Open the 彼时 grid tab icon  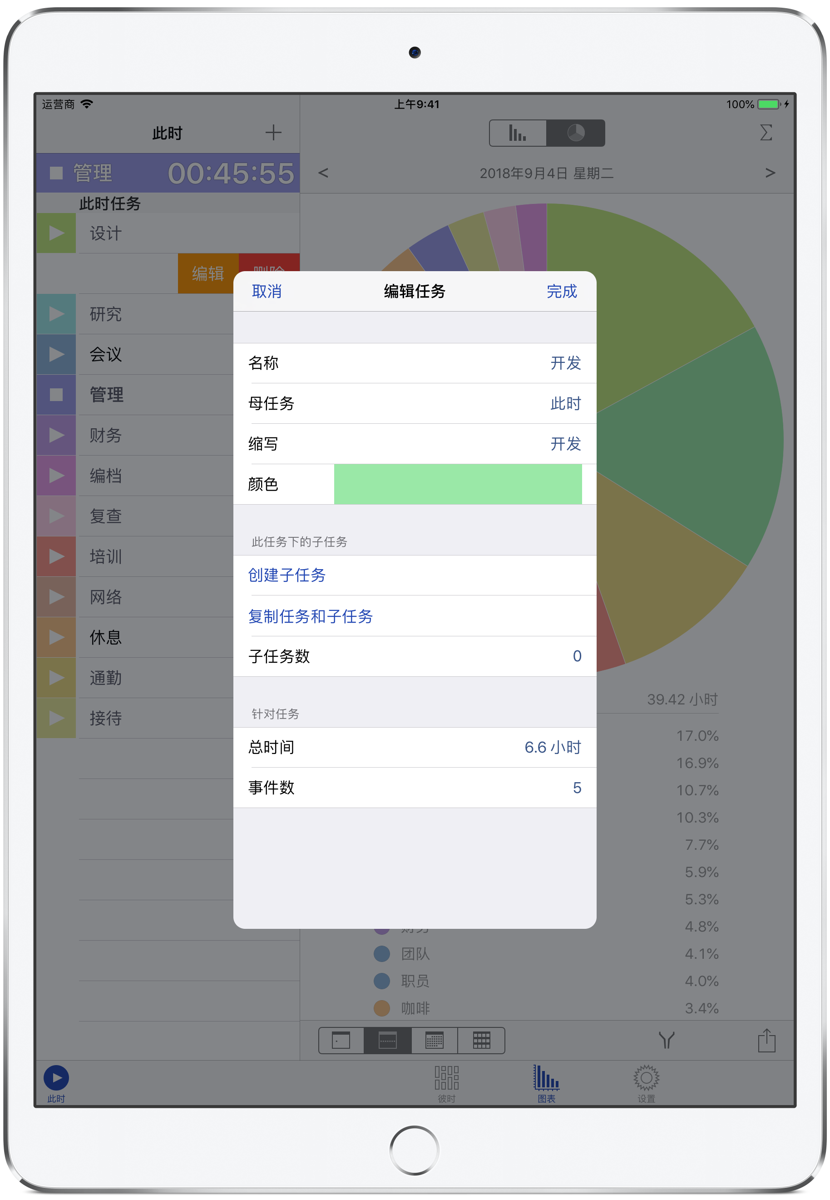(447, 1082)
